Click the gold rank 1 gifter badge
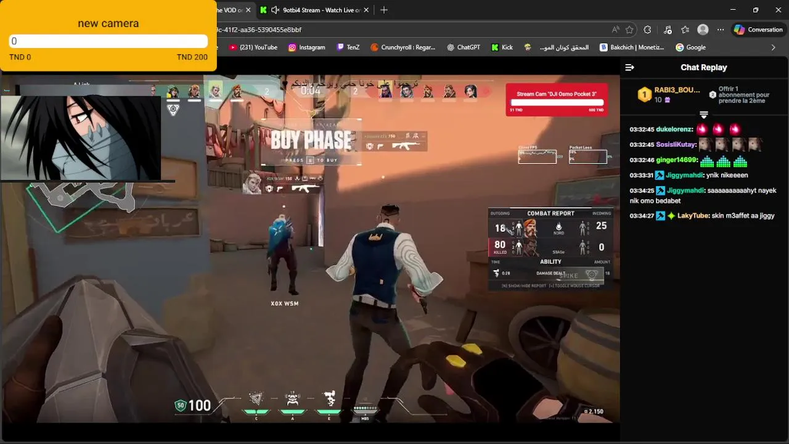The height and width of the screenshot is (444, 789). click(x=644, y=94)
